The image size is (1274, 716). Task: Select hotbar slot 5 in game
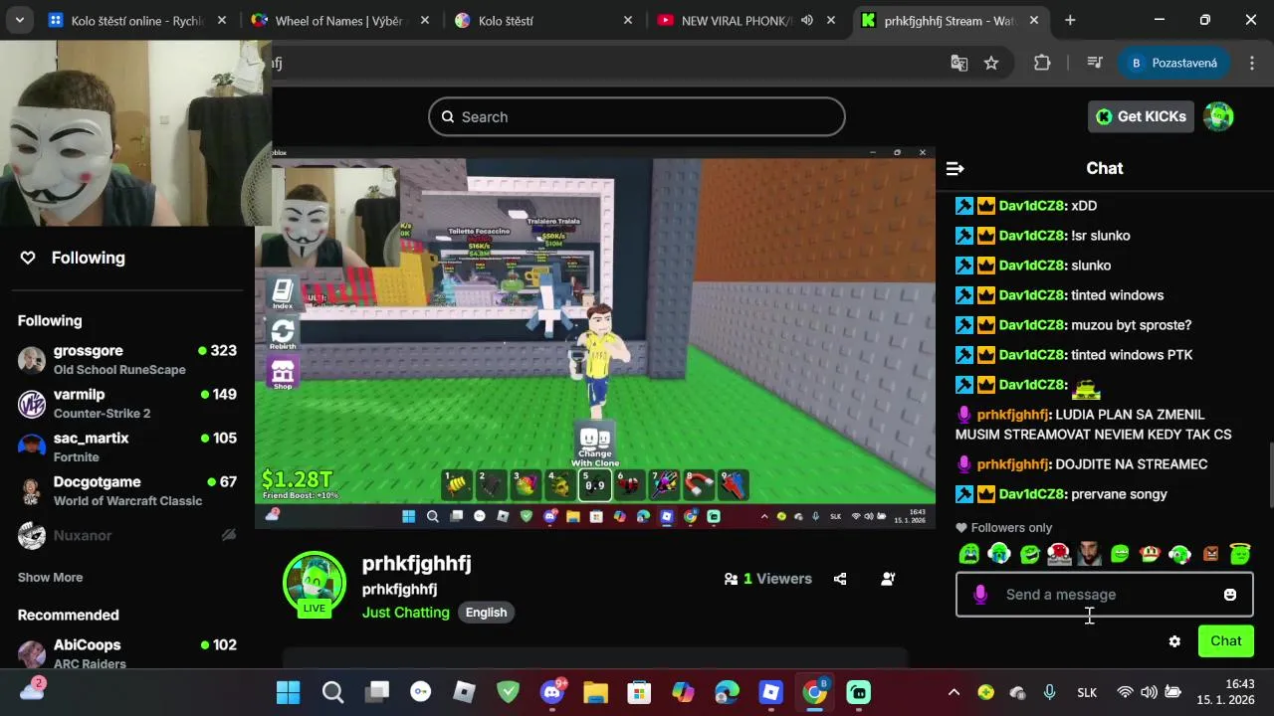[x=595, y=484]
